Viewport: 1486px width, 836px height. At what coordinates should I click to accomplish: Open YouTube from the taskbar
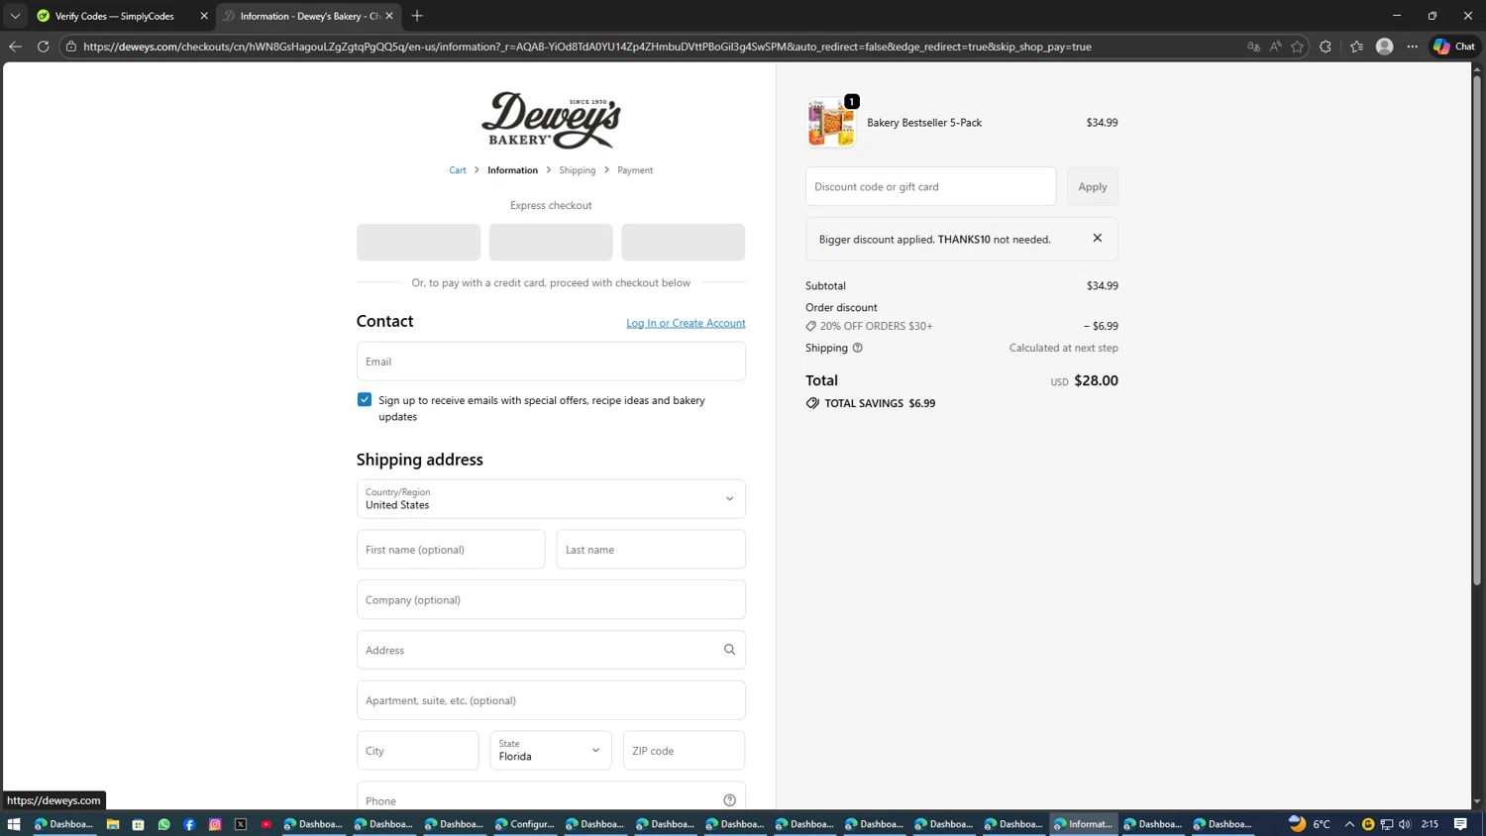[266, 824]
